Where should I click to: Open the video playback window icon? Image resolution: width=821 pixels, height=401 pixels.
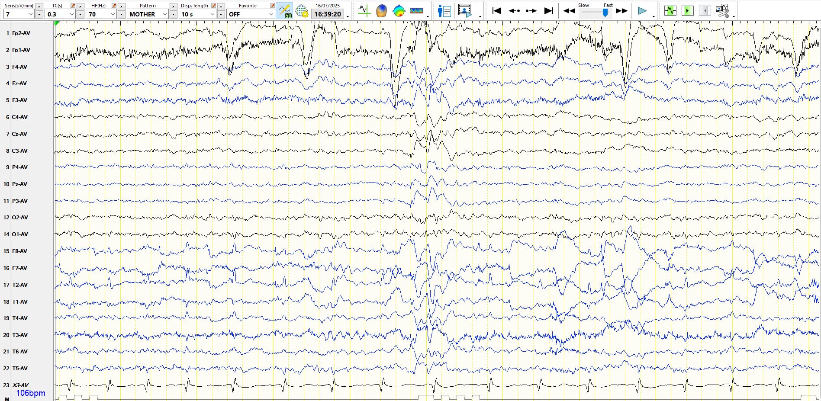click(464, 10)
